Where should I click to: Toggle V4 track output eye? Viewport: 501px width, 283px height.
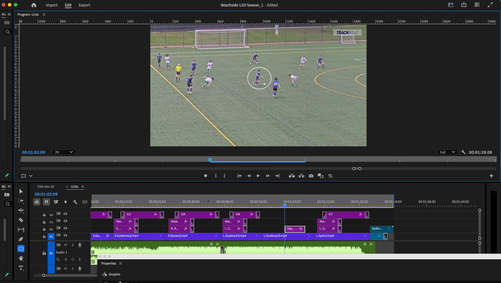[x=65, y=214]
